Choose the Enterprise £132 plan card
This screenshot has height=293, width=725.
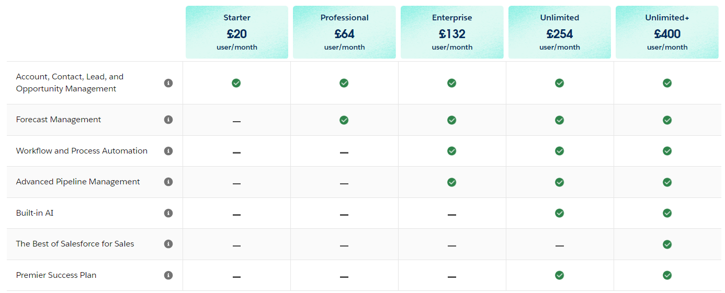[452, 32]
